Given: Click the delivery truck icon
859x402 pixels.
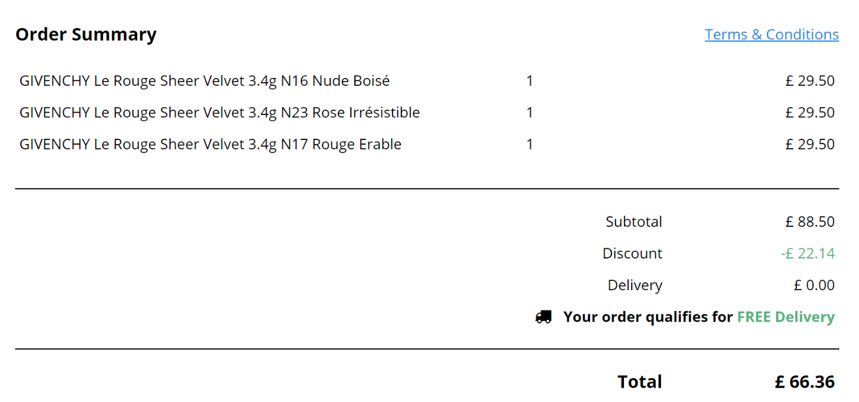Looking at the screenshot, I should click(x=543, y=317).
